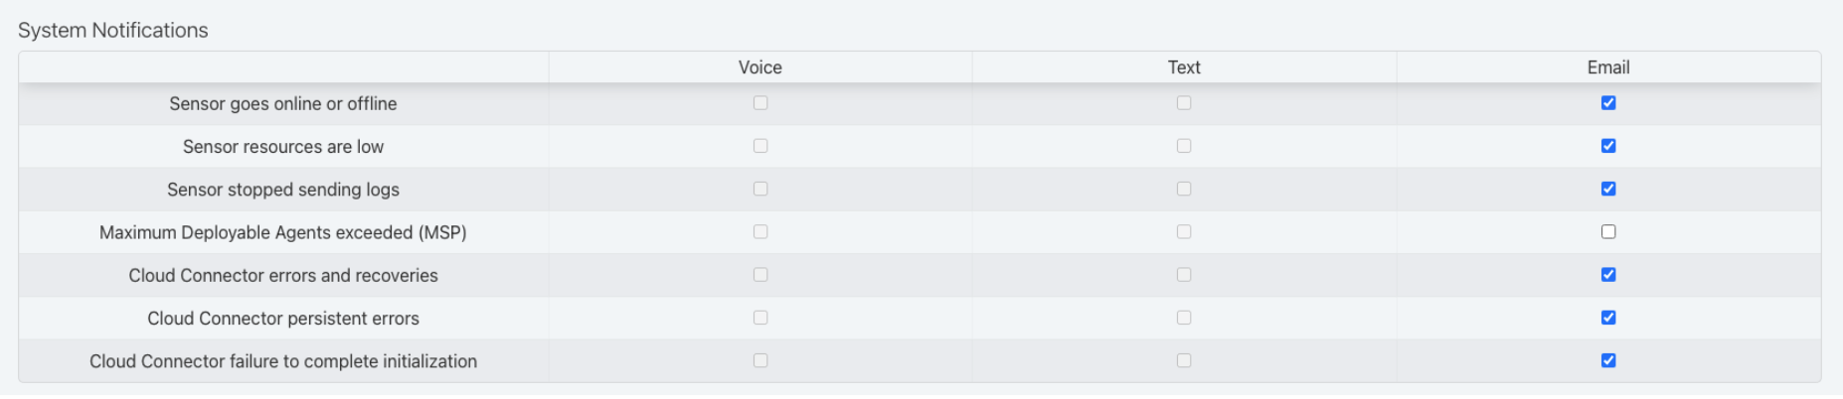Enable Voice for Cloud Connector errors and recoveries
The height and width of the screenshot is (399, 1843).
760,275
